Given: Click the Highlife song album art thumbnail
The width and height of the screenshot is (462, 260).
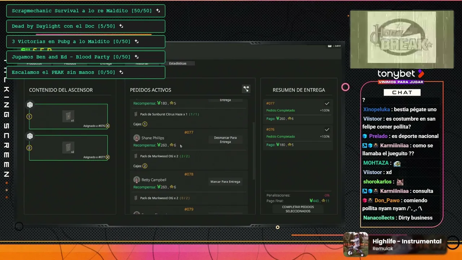Looking at the screenshot, I should tap(356, 244).
